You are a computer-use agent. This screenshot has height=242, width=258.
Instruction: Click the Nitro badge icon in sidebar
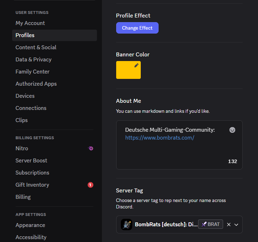coord(91,148)
